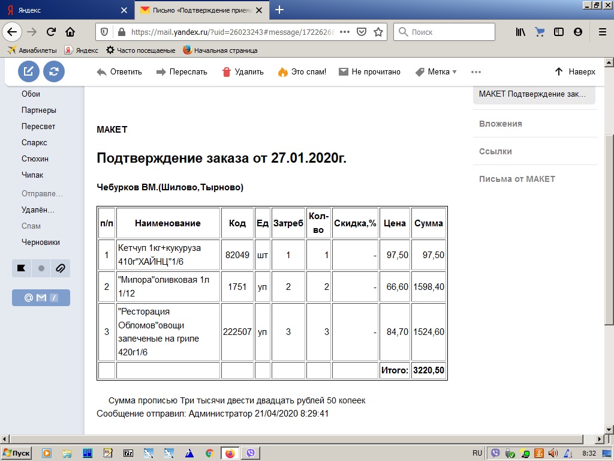Open Firefox hamburger application menu
The width and height of the screenshot is (614, 461).
(602, 32)
